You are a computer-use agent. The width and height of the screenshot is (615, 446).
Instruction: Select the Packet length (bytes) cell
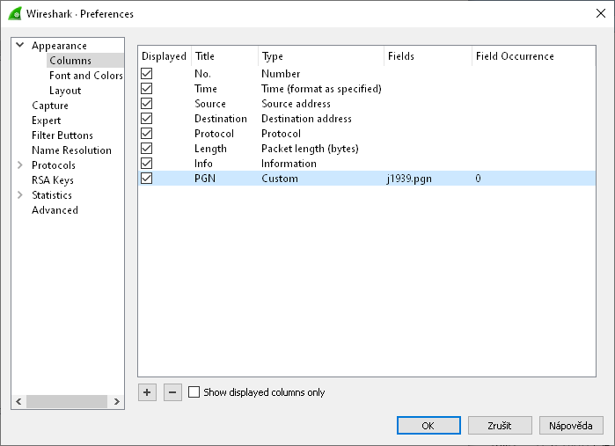pos(310,149)
